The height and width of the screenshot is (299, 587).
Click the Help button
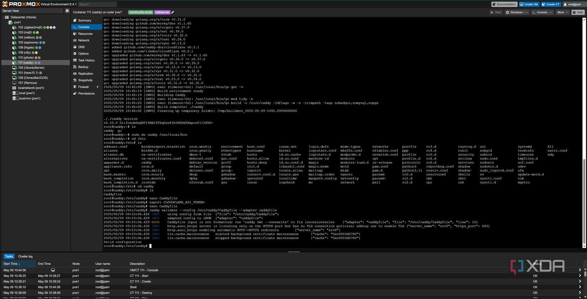click(x=578, y=12)
